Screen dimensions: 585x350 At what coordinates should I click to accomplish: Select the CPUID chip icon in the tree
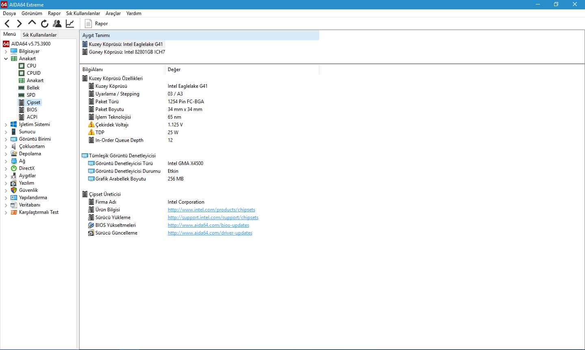tap(22, 73)
